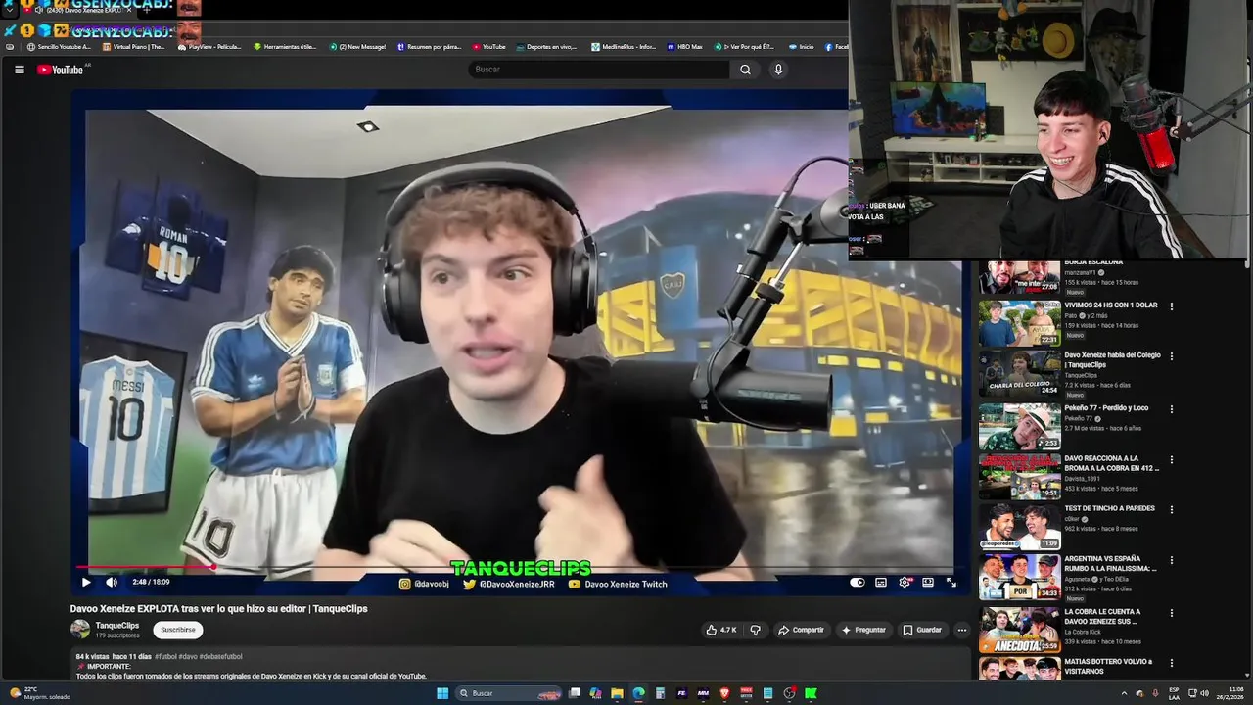
Task: Open options menu for 'Davo Xeneize habla del Colegio'
Action: click(x=1172, y=357)
